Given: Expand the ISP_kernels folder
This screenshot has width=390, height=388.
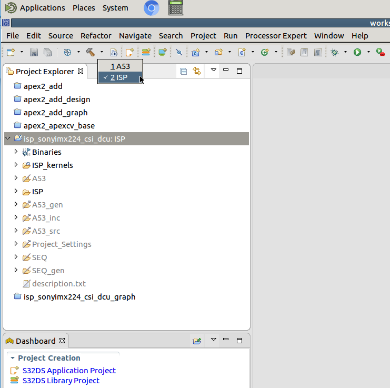Looking at the screenshot, I should [x=16, y=165].
